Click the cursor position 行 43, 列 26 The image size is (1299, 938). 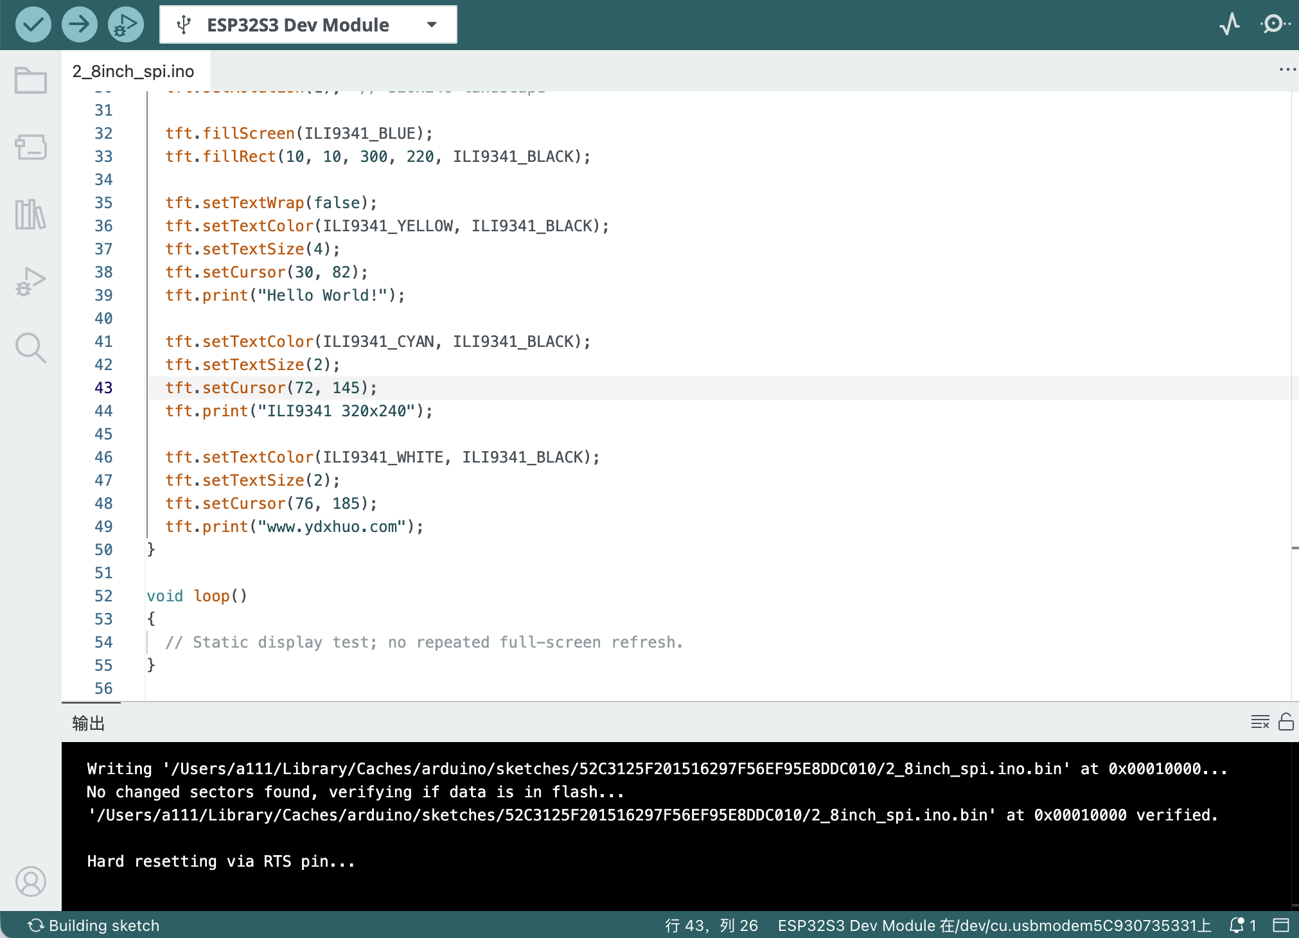point(711,925)
